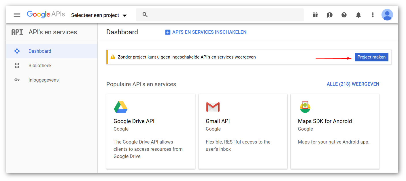Click the yellow warning triangle icon
Image resolution: width=406 pixels, height=181 pixels.
pos(113,57)
